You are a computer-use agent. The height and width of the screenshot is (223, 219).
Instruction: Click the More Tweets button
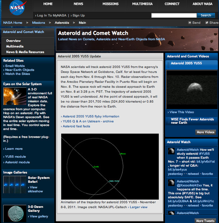[205, 221]
